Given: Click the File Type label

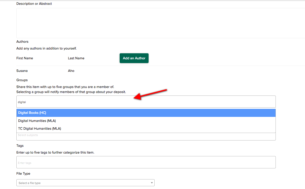Looking at the screenshot, I should coord(23,174).
